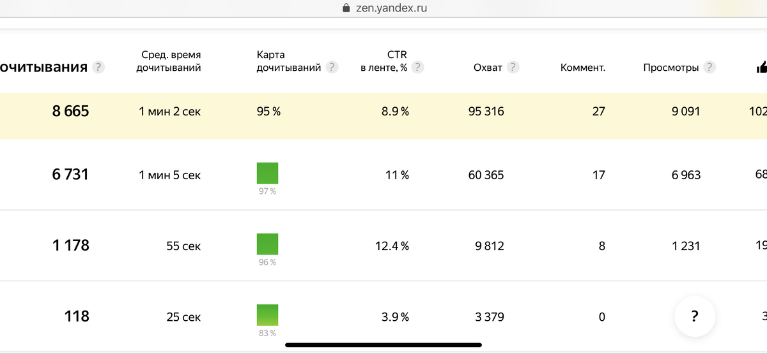
Task: Select the highlighted row with 8 665 reads
Action: point(383,116)
